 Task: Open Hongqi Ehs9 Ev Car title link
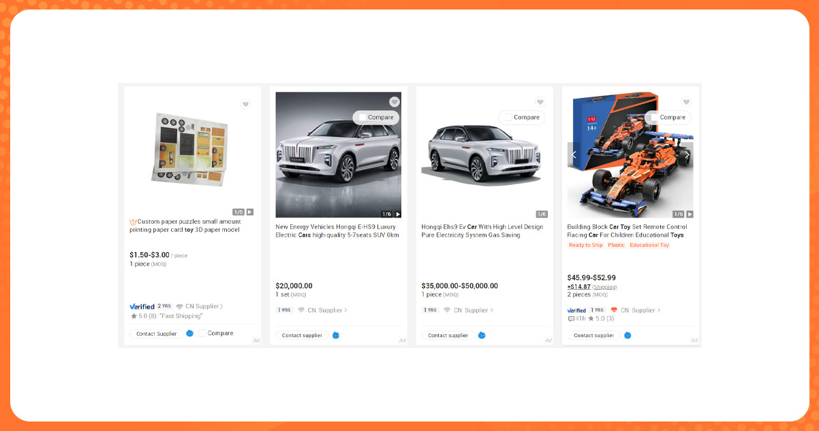coord(482,231)
